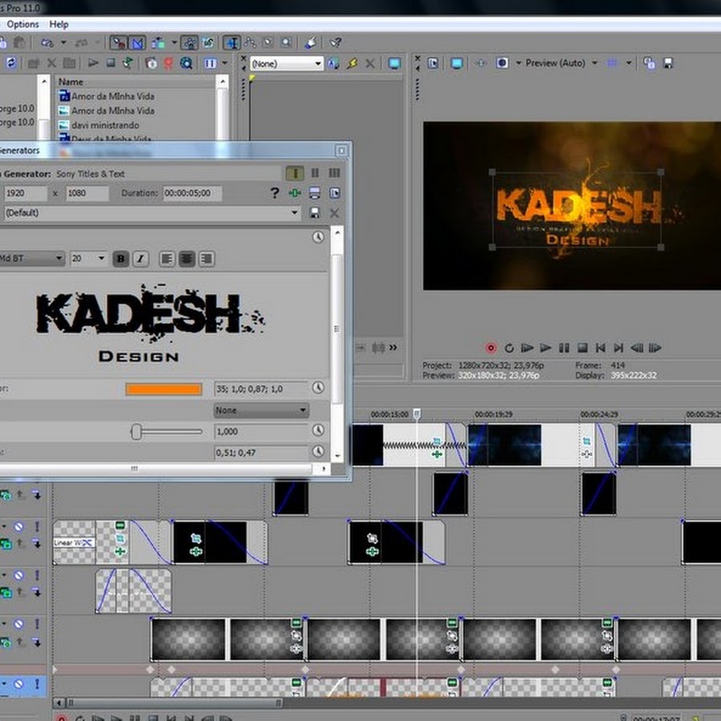Click the refresh icon in media toolbar

[10, 63]
